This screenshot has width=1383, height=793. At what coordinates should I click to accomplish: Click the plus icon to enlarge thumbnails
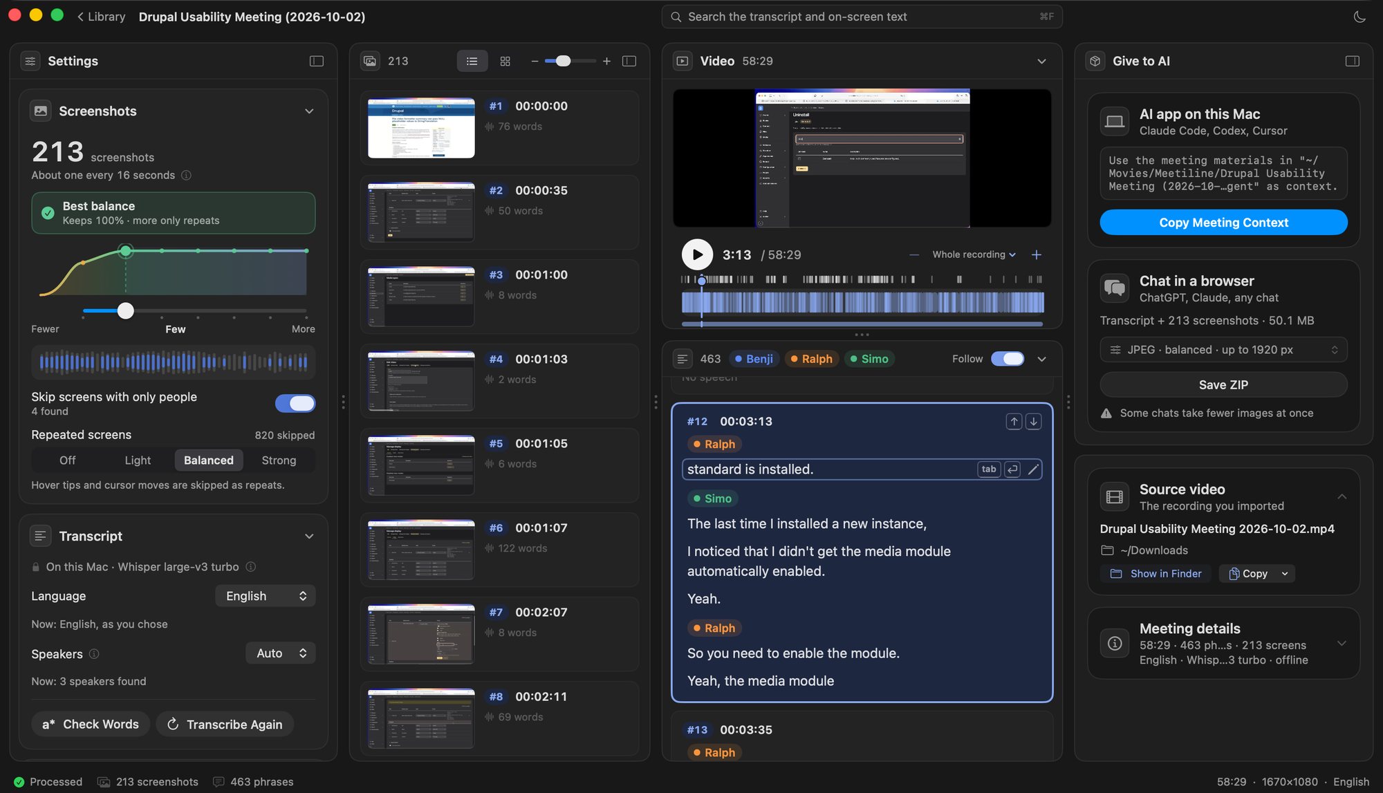pyautogui.click(x=606, y=61)
